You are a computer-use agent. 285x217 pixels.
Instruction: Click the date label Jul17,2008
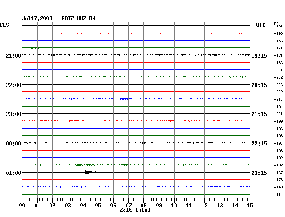[37, 18]
